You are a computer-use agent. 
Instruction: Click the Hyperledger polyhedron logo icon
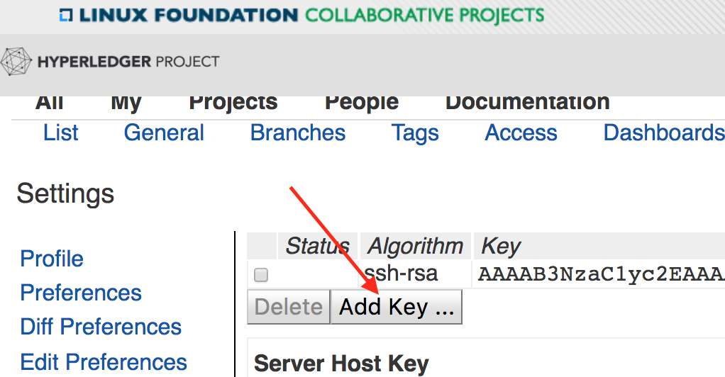pyautogui.click(x=16, y=62)
